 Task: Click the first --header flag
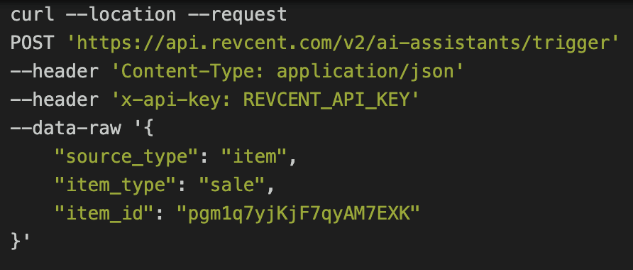[x=54, y=72]
